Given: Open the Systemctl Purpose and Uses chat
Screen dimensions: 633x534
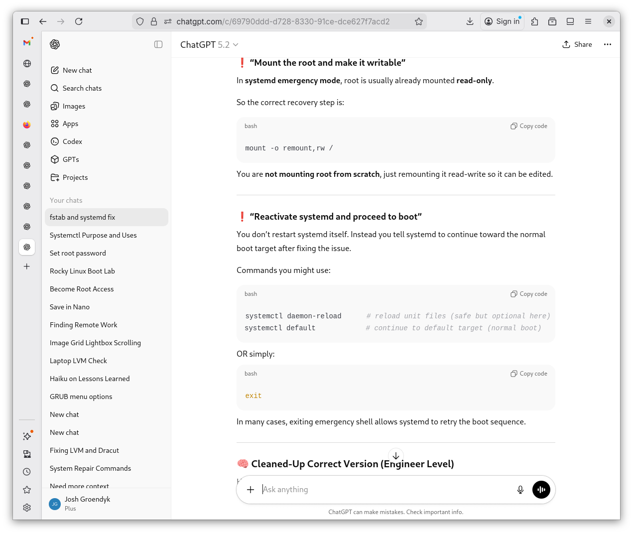Looking at the screenshot, I should tap(93, 235).
